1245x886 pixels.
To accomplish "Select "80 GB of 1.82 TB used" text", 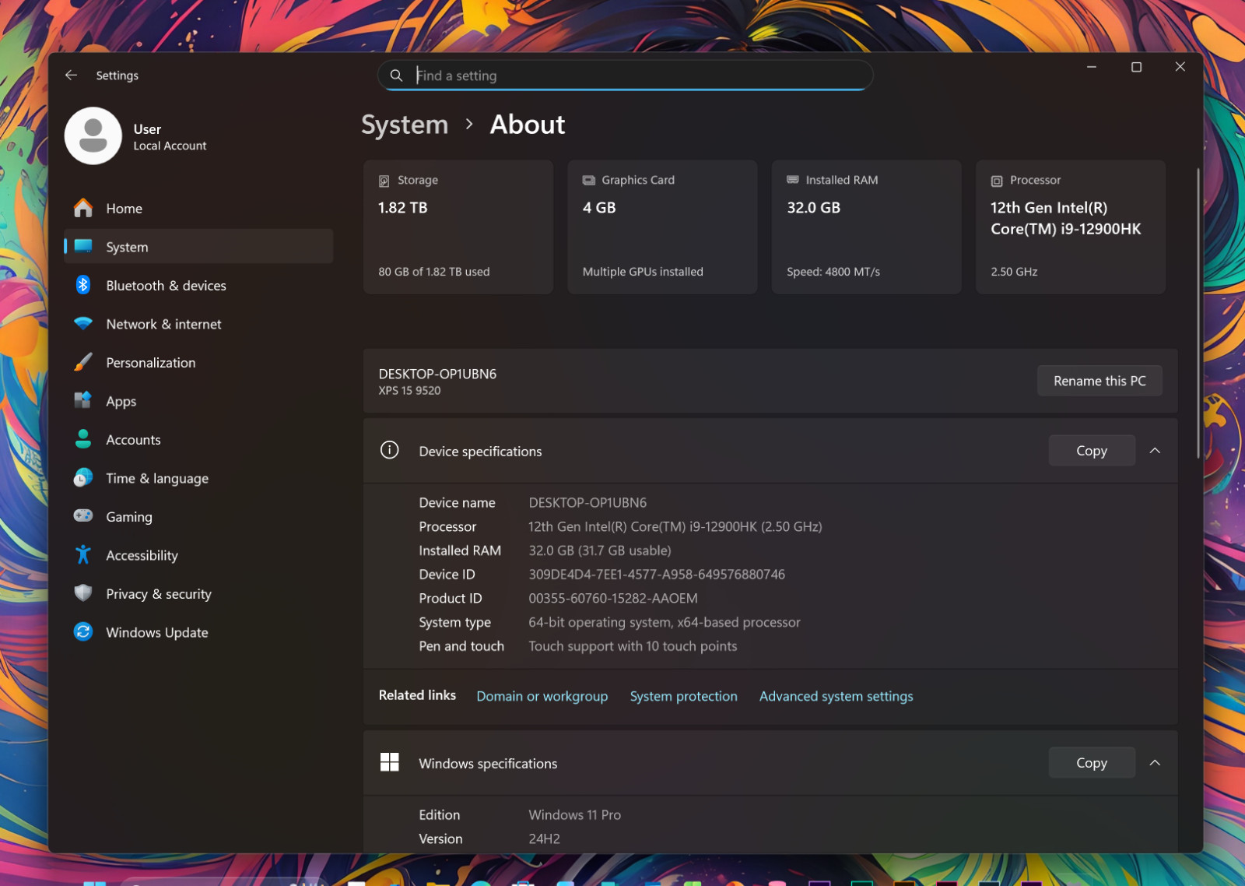I will click(x=434, y=272).
